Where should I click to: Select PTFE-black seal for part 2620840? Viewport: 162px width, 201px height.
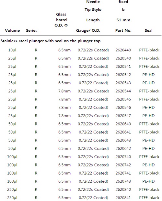pyautogui.click(x=149, y=189)
